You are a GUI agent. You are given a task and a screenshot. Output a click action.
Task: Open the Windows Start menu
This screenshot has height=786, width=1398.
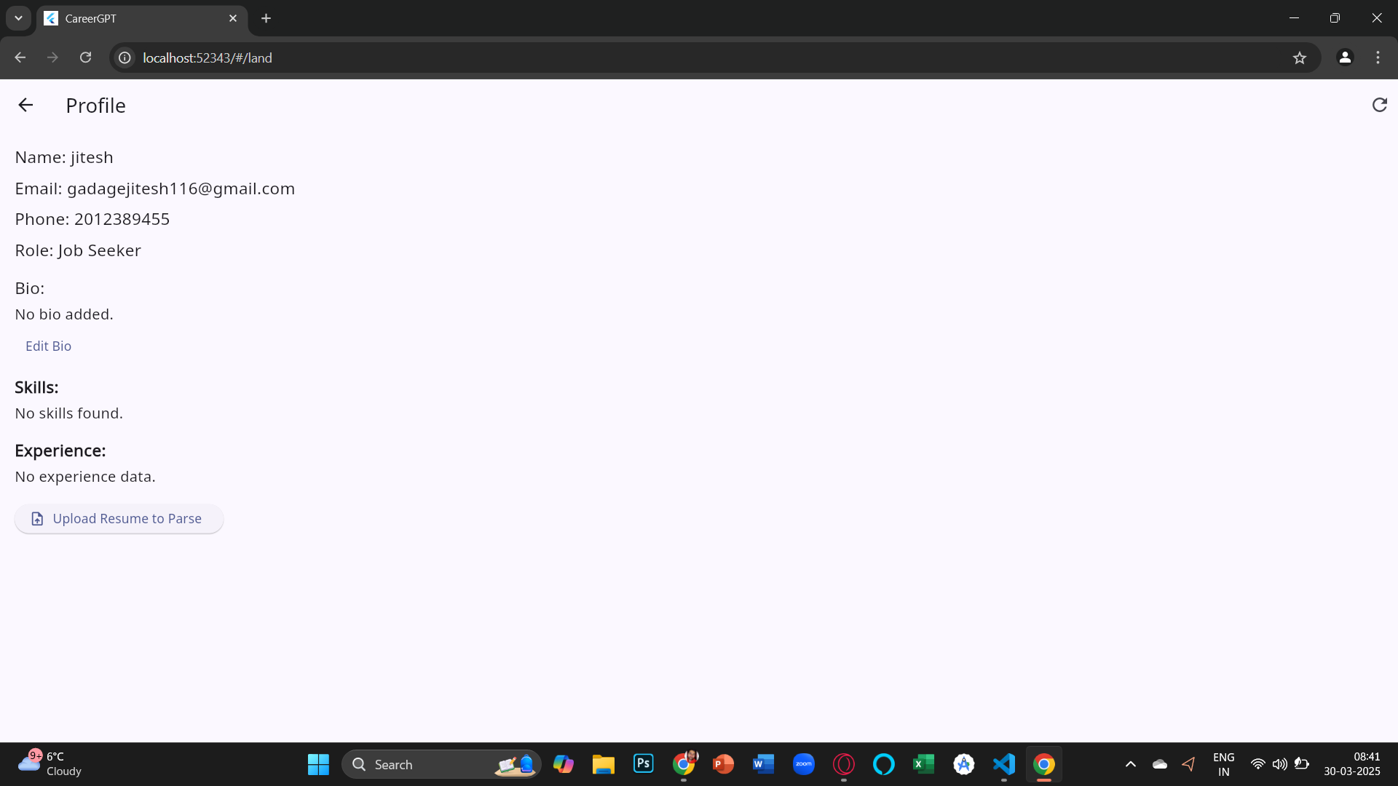coord(318,764)
